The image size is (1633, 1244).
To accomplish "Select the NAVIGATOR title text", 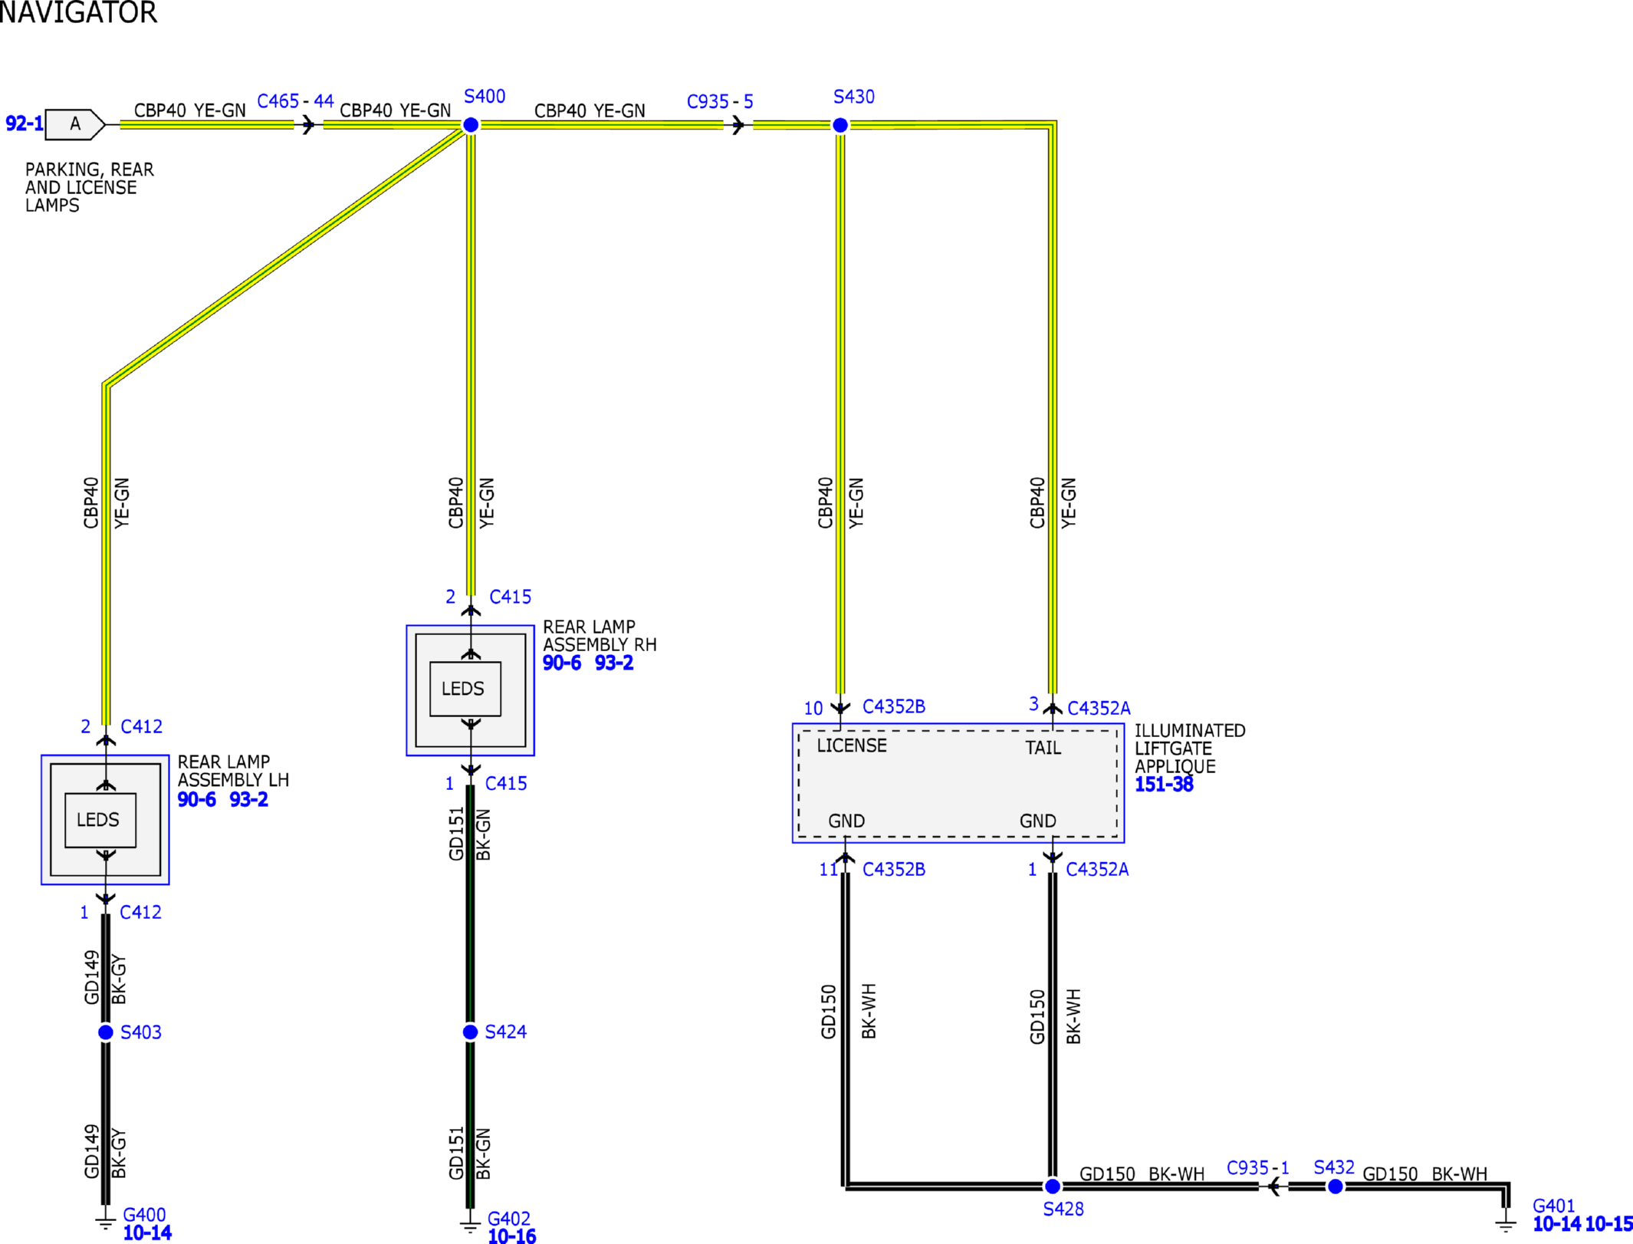I will 78,13.
